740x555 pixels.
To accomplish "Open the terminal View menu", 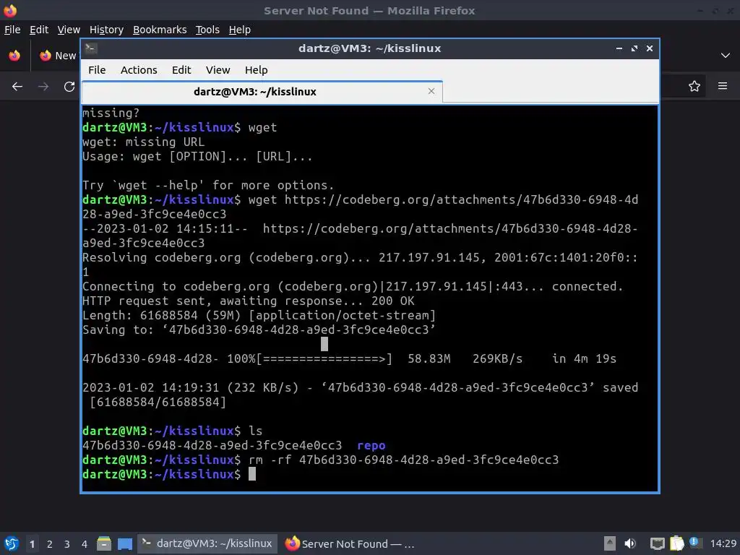I will (218, 70).
